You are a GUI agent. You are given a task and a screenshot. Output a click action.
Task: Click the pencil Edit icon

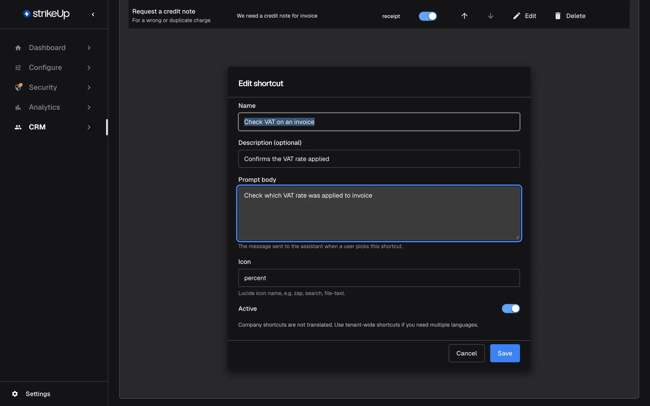(517, 16)
